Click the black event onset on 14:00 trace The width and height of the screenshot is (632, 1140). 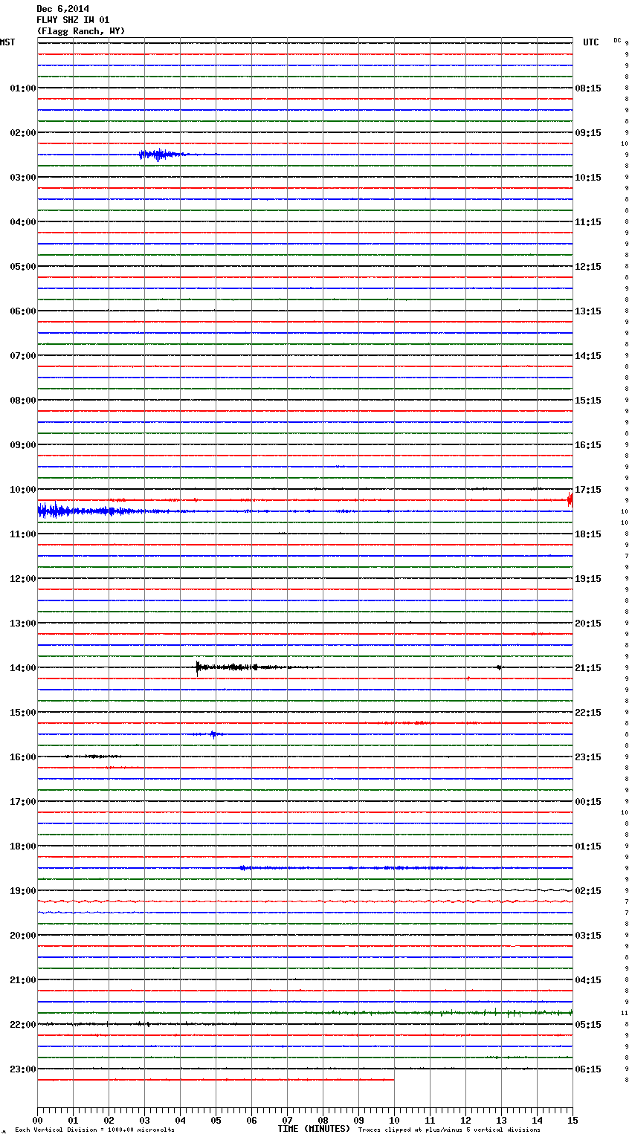coord(198,667)
